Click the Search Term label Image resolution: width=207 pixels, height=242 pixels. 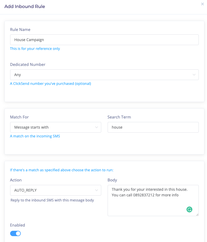pos(119,117)
